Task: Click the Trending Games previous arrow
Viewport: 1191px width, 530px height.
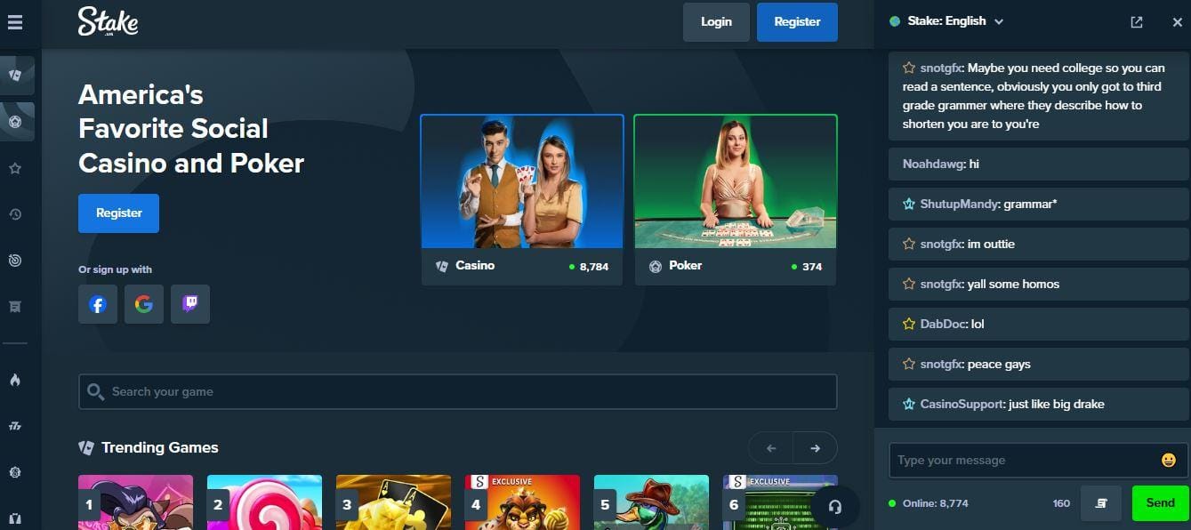Action: pos(771,448)
